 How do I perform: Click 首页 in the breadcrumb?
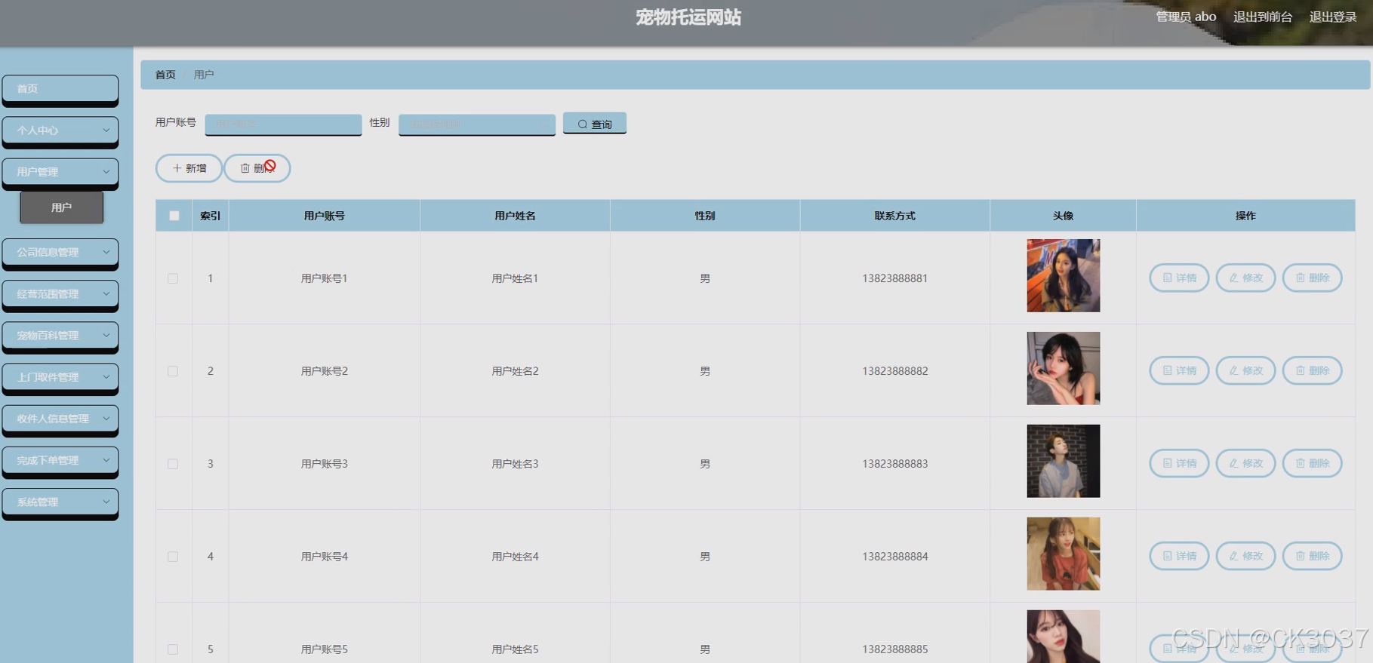[165, 75]
